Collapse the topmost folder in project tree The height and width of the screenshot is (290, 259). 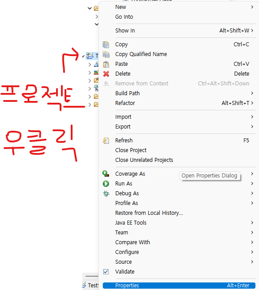pyautogui.click(x=89, y=8)
